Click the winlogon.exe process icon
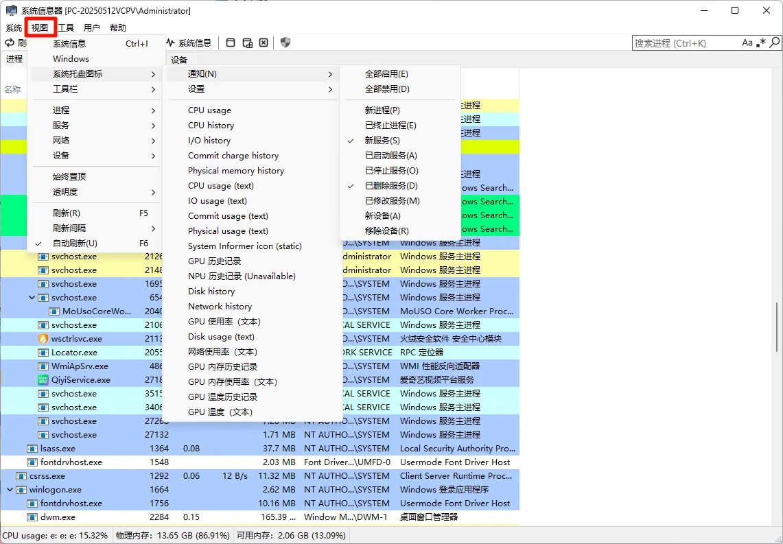This screenshot has height=544, width=783. [21, 490]
